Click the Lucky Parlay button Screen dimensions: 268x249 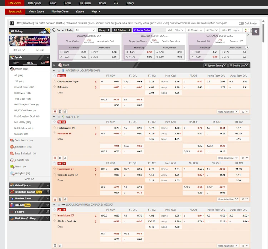[x=142, y=30]
